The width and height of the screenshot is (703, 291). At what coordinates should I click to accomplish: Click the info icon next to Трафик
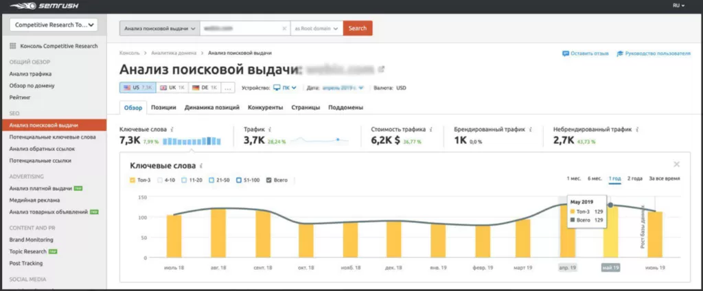(x=270, y=129)
